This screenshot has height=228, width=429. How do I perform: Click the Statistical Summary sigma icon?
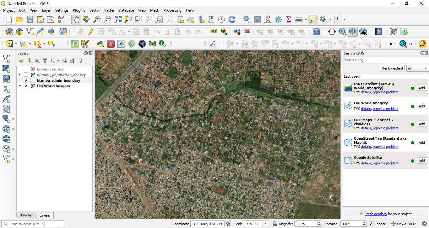[289, 19]
